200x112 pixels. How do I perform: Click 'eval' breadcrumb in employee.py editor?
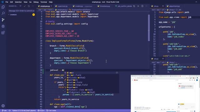[x=40, y=10]
